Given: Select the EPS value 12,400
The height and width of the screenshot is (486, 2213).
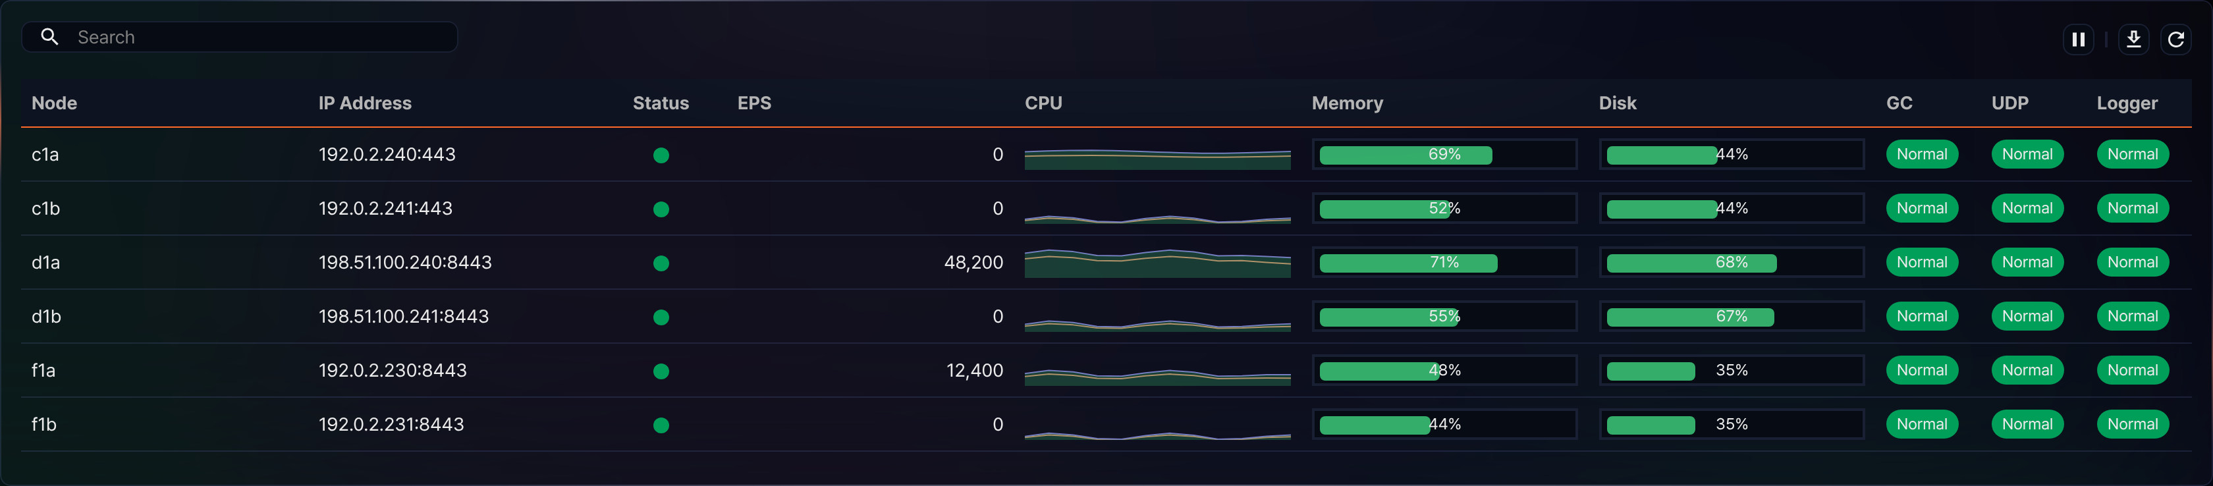Looking at the screenshot, I should tap(974, 371).
